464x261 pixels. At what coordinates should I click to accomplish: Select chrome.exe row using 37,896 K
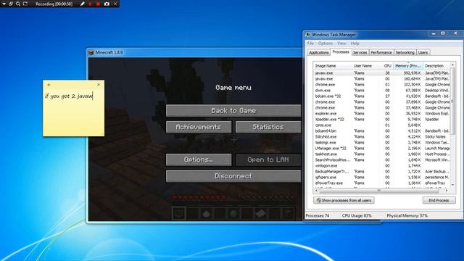382,101
